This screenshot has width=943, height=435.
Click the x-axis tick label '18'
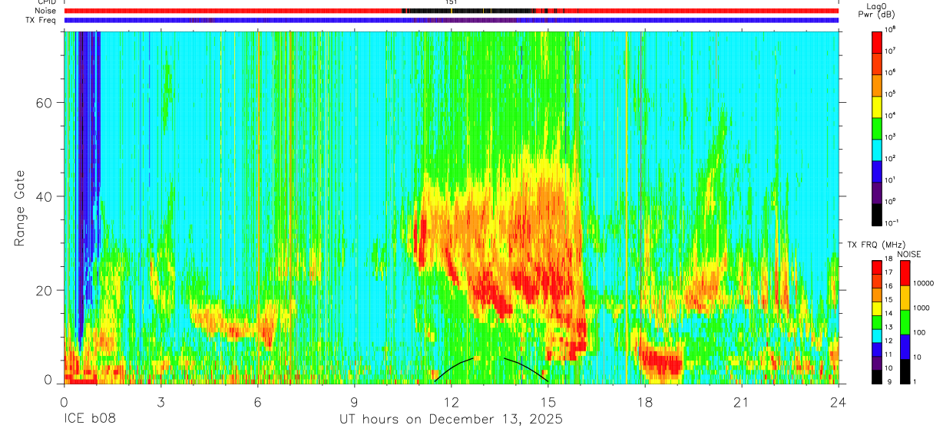[645, 402]
